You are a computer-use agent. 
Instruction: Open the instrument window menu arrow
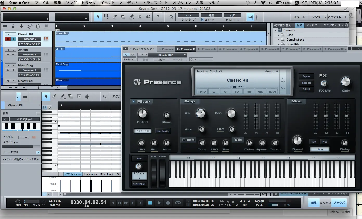click(x=126, y=49)
